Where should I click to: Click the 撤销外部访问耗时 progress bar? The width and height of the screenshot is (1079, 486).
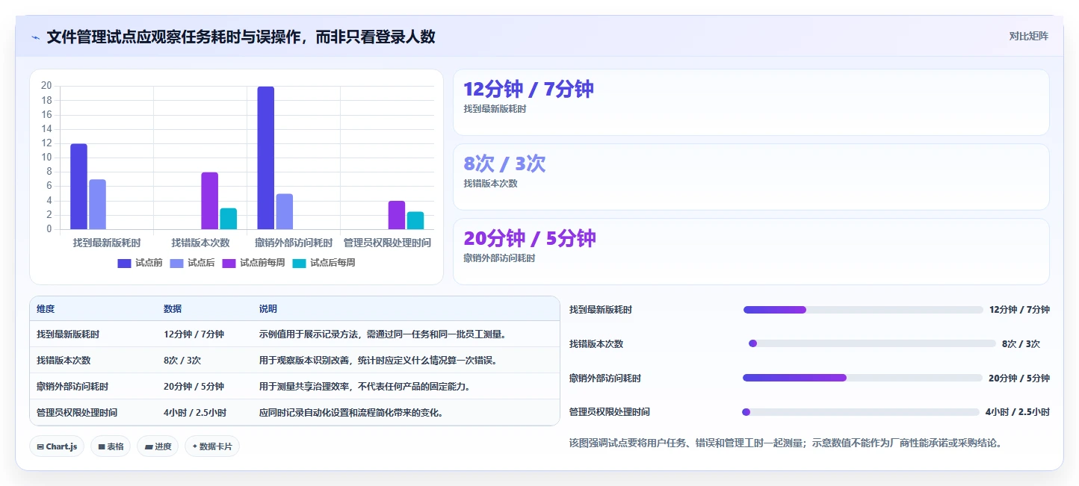862,378
